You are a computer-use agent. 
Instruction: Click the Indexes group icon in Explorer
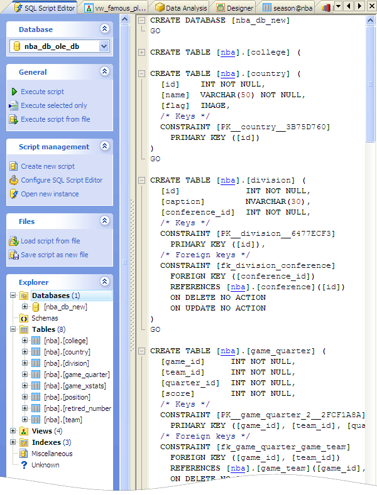pos(24,442)
